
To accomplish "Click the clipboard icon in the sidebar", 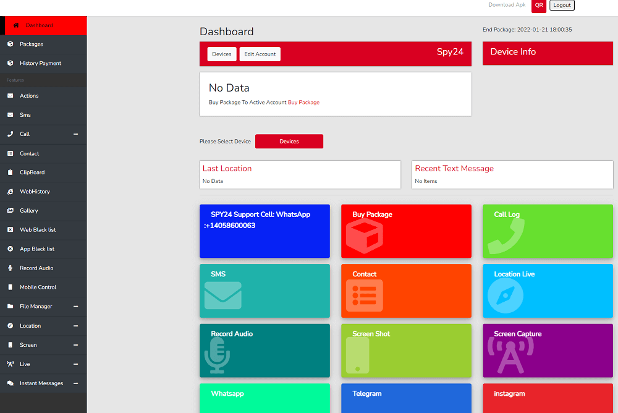I will tap(10, 172).
